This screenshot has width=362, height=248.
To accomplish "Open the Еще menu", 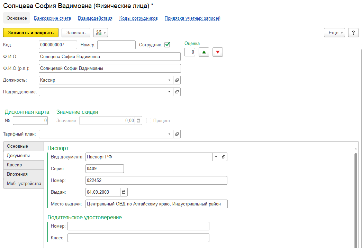I will pos(334,33).
